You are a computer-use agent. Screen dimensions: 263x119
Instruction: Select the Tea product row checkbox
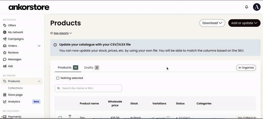point(60,117)
